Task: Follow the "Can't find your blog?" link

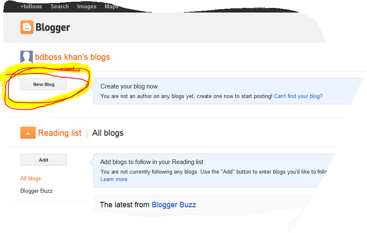Action: tap(298, 96)
